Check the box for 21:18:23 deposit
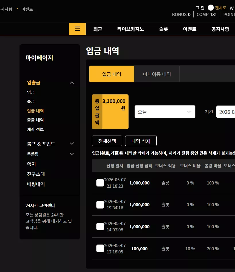Image resolution: width=235 pixels, height=272 pixels. click(100, 183)
